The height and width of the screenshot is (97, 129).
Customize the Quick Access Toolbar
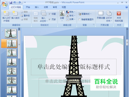25,3
